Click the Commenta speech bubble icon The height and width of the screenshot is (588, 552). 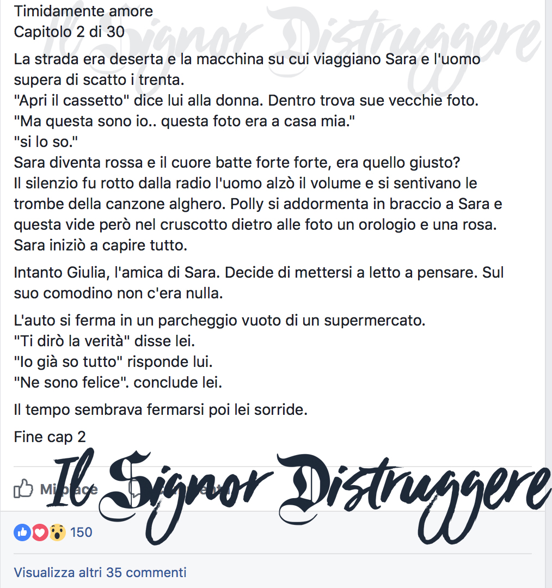(136, 489)
